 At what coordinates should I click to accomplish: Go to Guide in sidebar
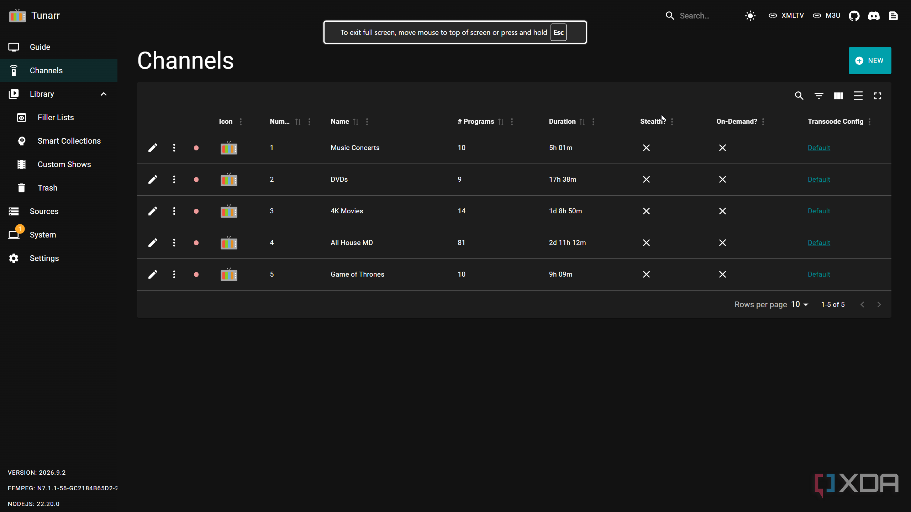pyautogui.click(x=59, y=47)
